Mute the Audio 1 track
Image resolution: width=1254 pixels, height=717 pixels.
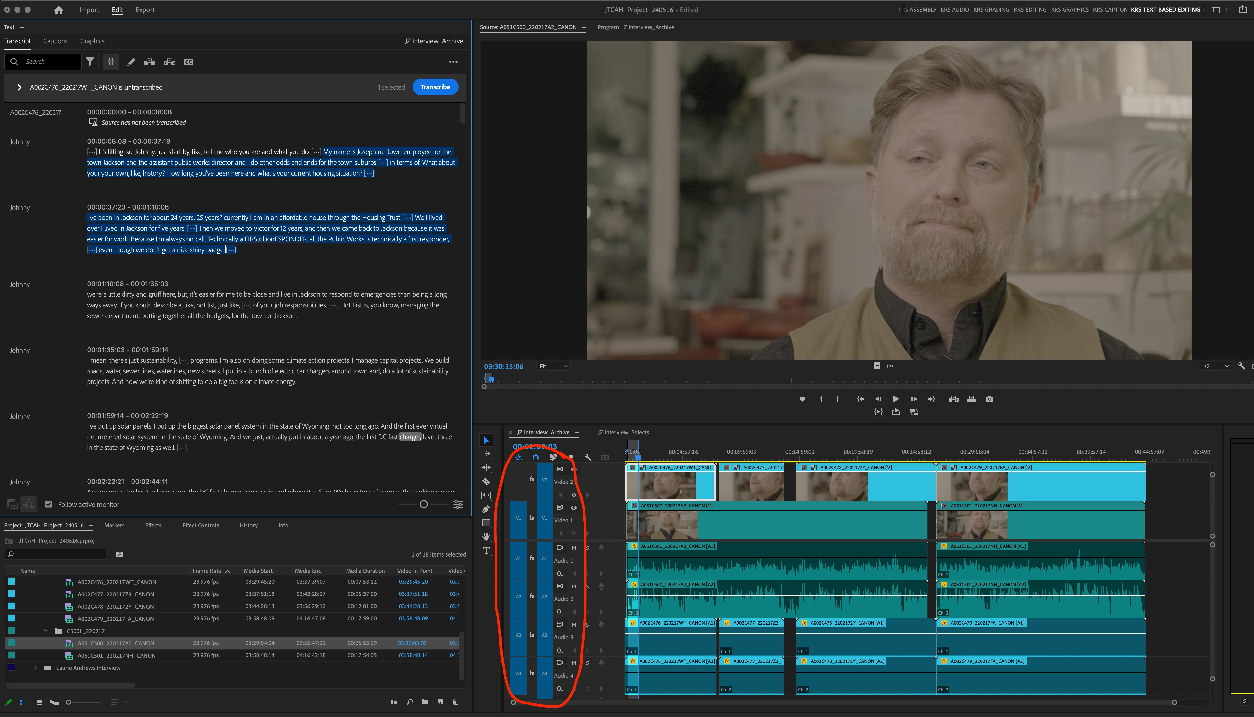(x=574, y=548)
